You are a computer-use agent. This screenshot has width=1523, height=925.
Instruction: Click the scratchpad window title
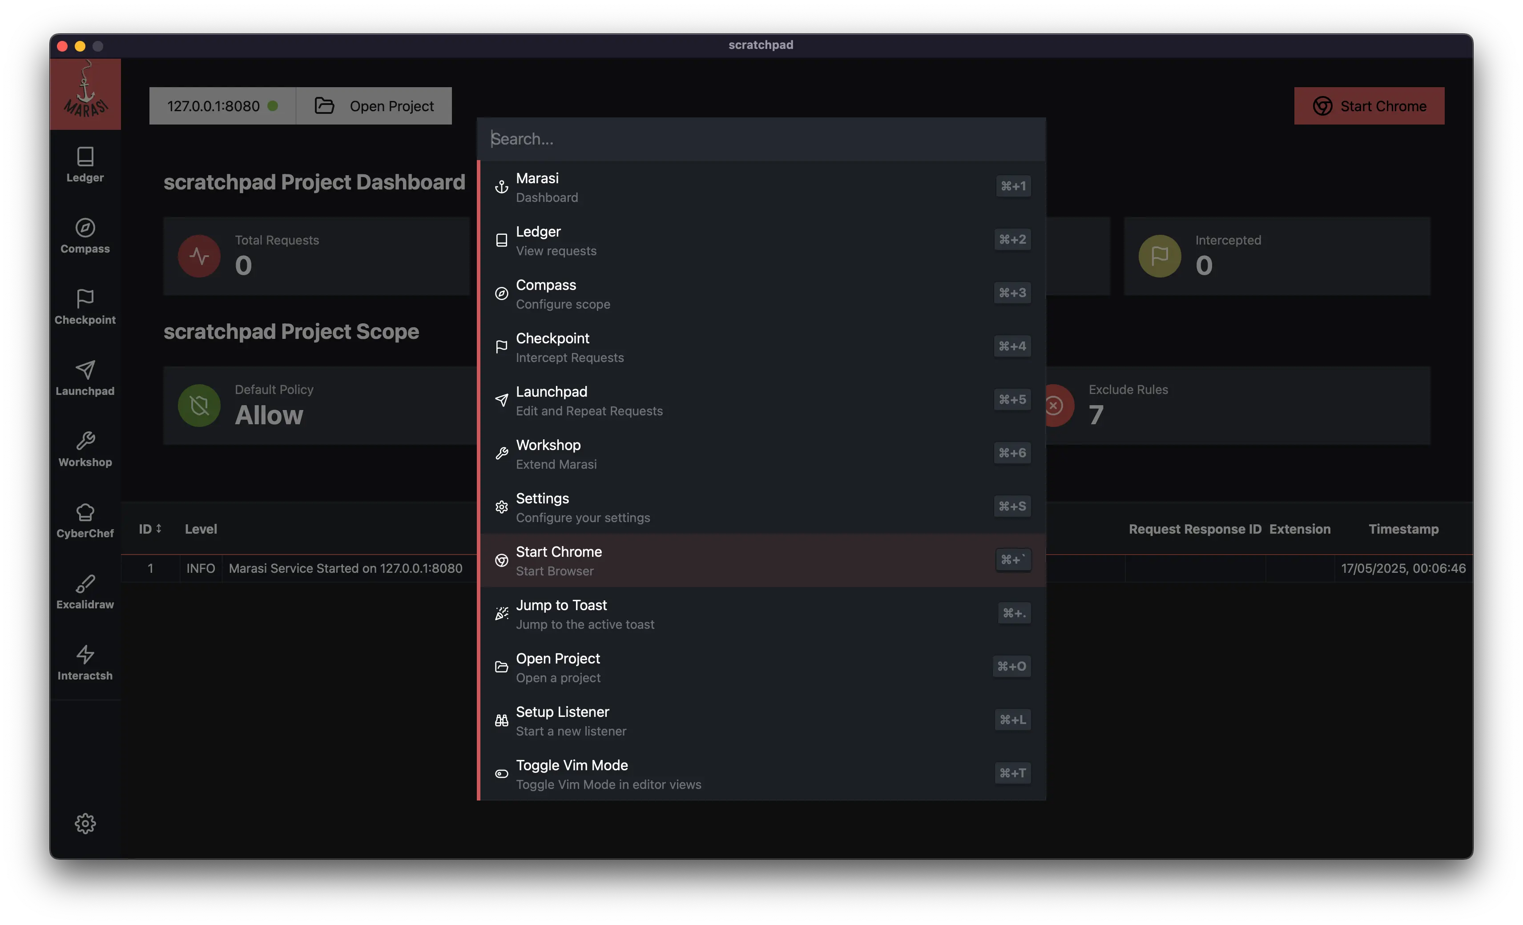[x=761, y=44]
